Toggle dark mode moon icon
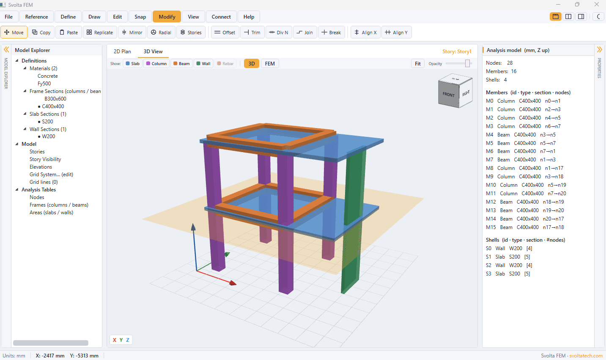 click(598, 16)
